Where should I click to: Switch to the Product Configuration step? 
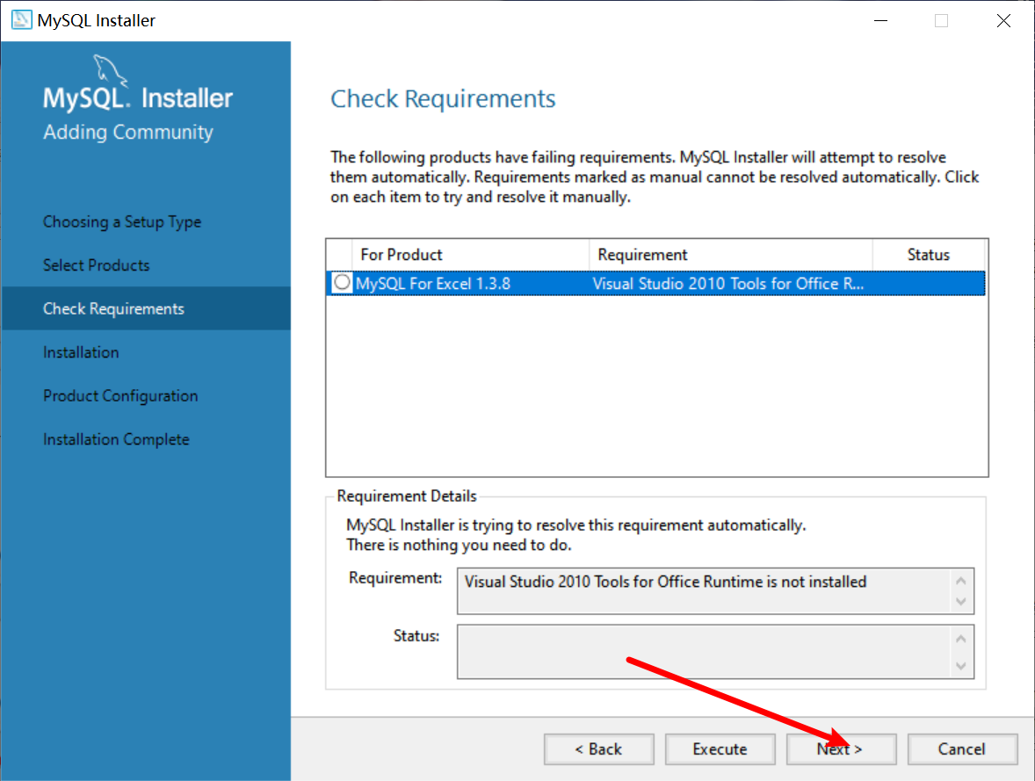(x=120, y=396)
